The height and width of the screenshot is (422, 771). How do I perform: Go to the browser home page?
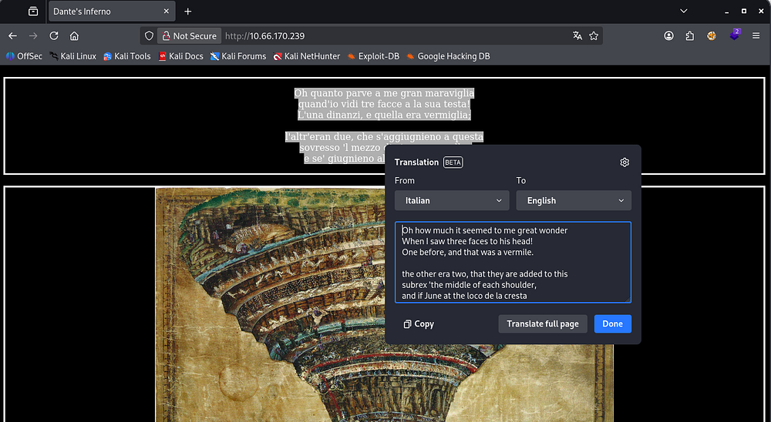[x=74, y=35]
